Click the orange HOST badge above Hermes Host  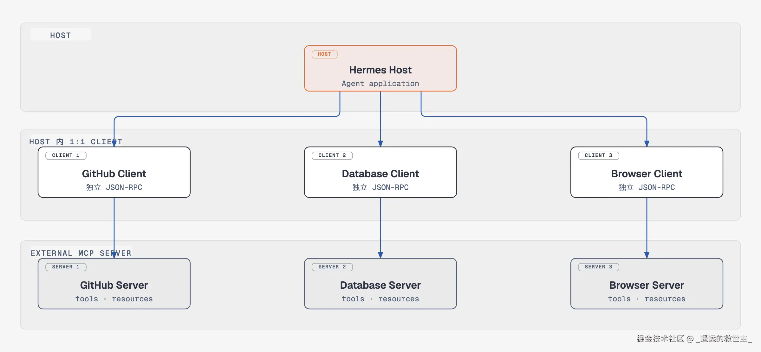324,54
